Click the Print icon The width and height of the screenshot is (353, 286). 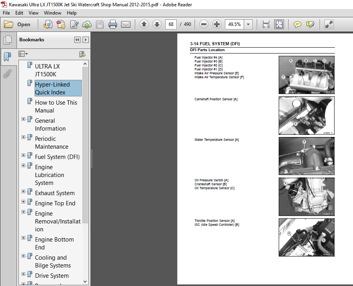click(112, 24)
